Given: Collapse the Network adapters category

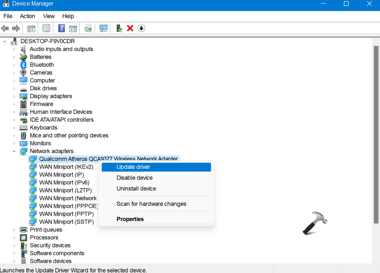Looking at the screenshot, I should point(14,151).
